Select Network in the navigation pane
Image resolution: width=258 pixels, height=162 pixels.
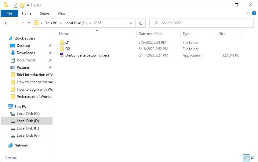click(21, 145)
